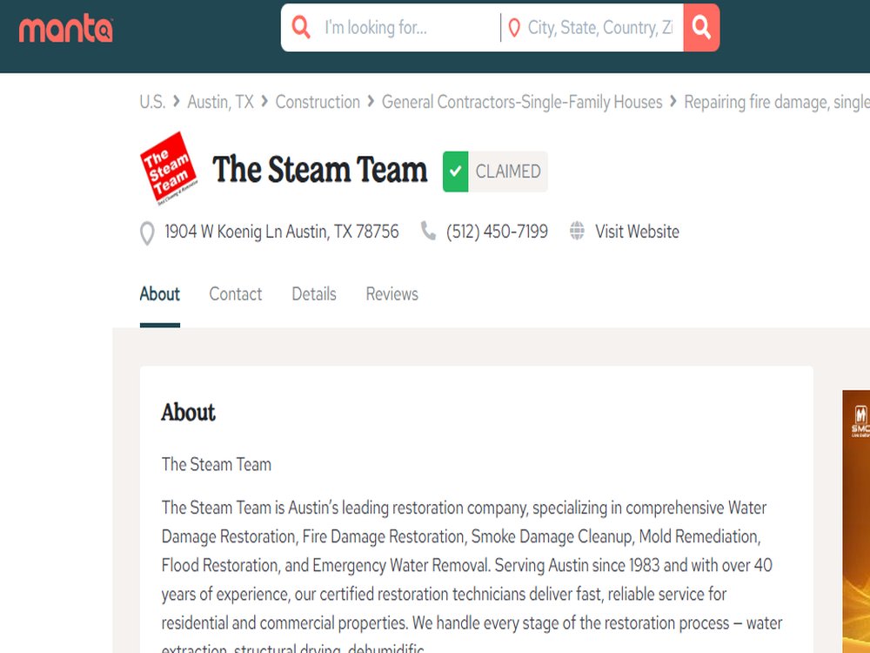The height and width of the screenshot is (653, 870).
Task: Open the Austin, TX breadcrumb link
Action: click(220, 102)
